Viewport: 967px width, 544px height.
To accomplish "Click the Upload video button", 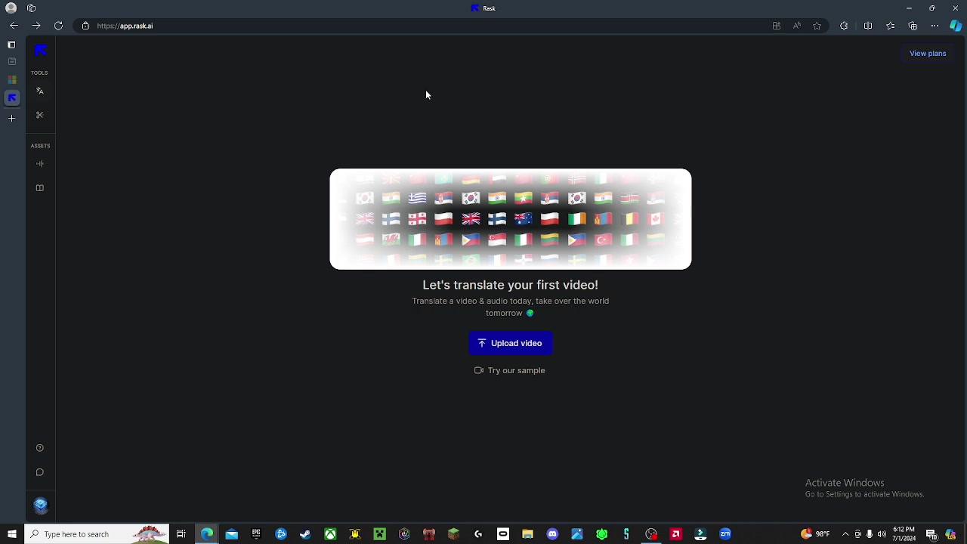I will 510,343.
